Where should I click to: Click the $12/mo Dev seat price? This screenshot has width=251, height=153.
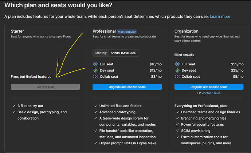coord(156,71)
